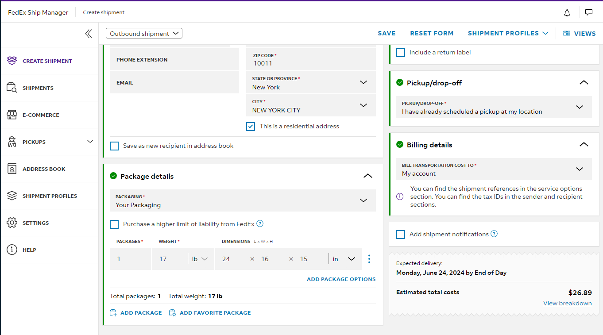Open the State or Province dropdown
This screenshot has height=335, width=603.
point(311,82)
